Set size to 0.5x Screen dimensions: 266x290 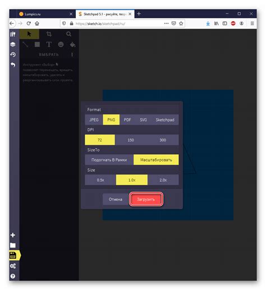tap(100, 180)
